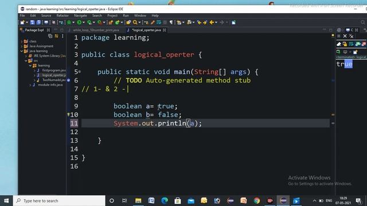Click the External Tools run icon

pyautogui.click(x=100, y=22)
